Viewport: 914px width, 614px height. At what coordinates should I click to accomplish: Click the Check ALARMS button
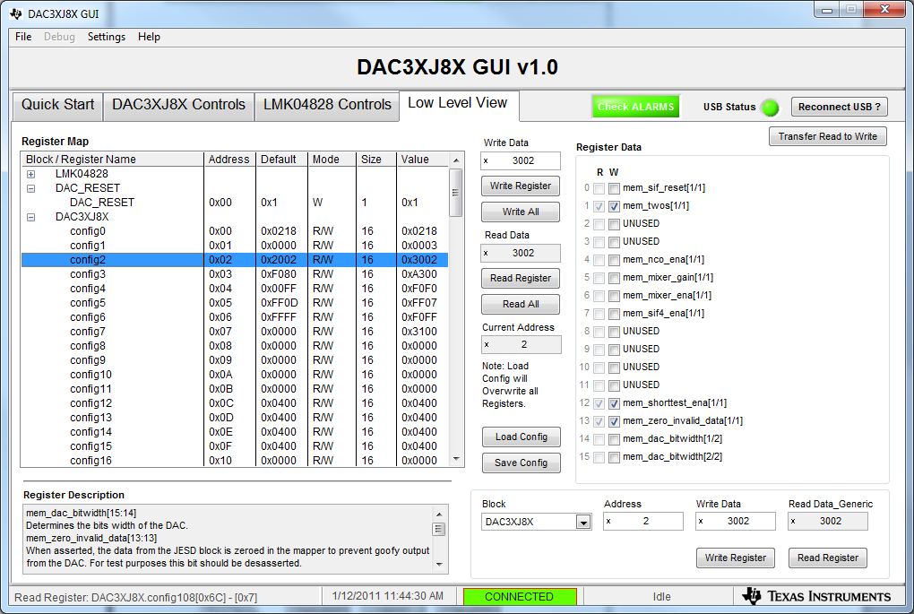tap(635, 107)
